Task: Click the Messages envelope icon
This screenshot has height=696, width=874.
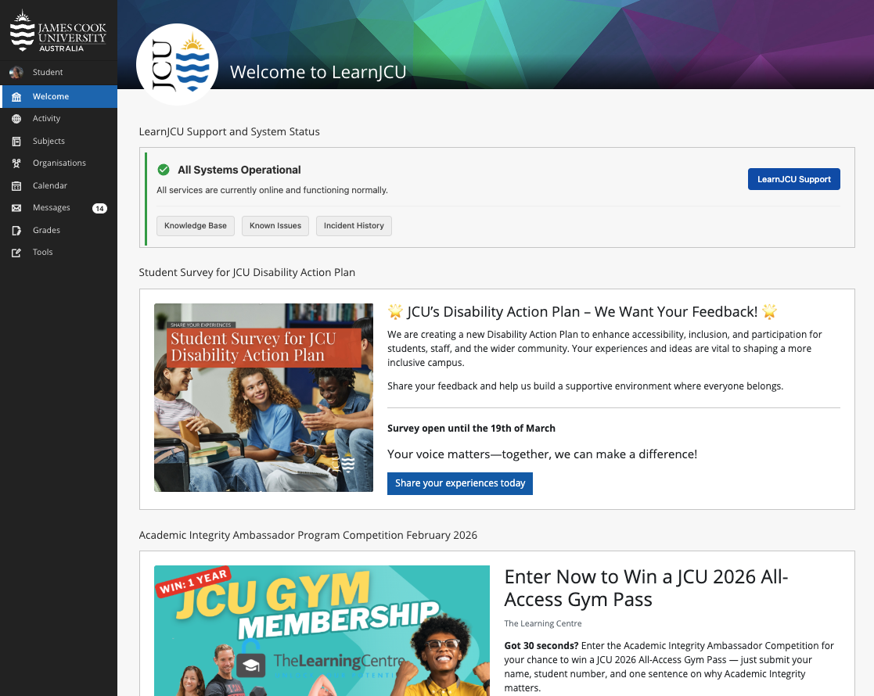Action: [16, 208]
